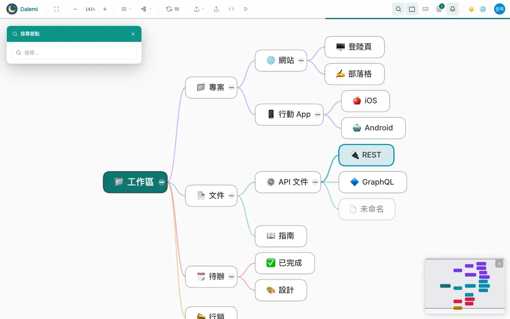This screenshot has height=319, width=510.
Task: Switch theme with the sun icon
Action: [471, 9]
